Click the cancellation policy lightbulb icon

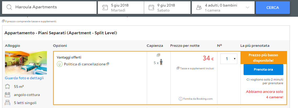(60, 64)
